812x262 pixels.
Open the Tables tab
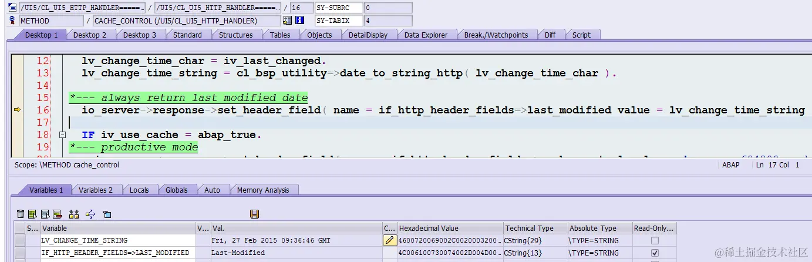(x=280, y=35)
